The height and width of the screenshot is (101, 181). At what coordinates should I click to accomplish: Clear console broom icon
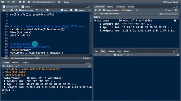pos(90,66)
